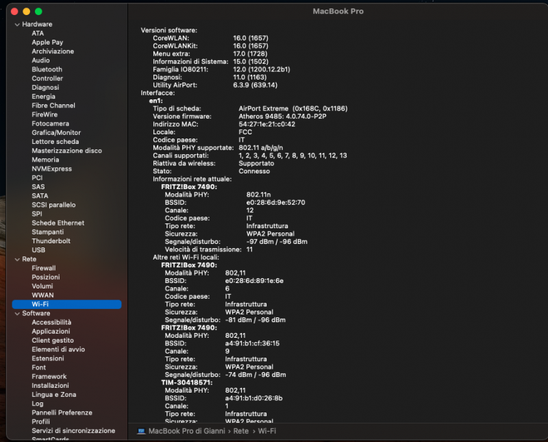548x442 pixels.
Task: Open Accessibilità under Software
Action: (x=51, y=322)
